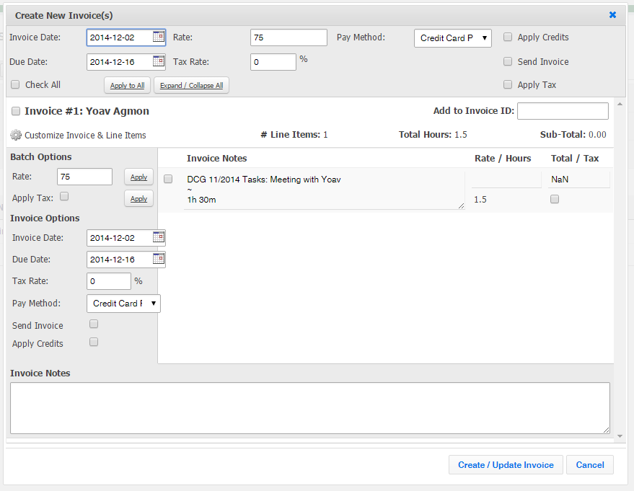Open calendar picker for top Due Date
This screenshot has height=491, width=634.
tap(159, 62)
